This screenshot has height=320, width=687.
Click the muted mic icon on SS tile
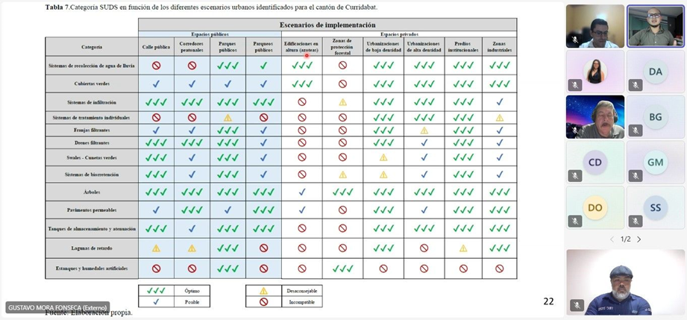635,222
